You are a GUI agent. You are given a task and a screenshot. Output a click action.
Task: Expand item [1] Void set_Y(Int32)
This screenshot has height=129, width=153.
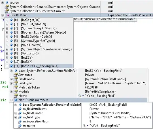tap(7, 24)
